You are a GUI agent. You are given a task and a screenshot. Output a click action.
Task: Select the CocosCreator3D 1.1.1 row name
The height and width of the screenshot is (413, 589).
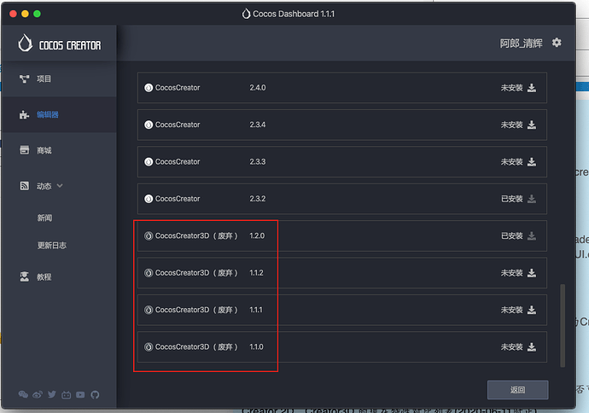pos(197,310)
